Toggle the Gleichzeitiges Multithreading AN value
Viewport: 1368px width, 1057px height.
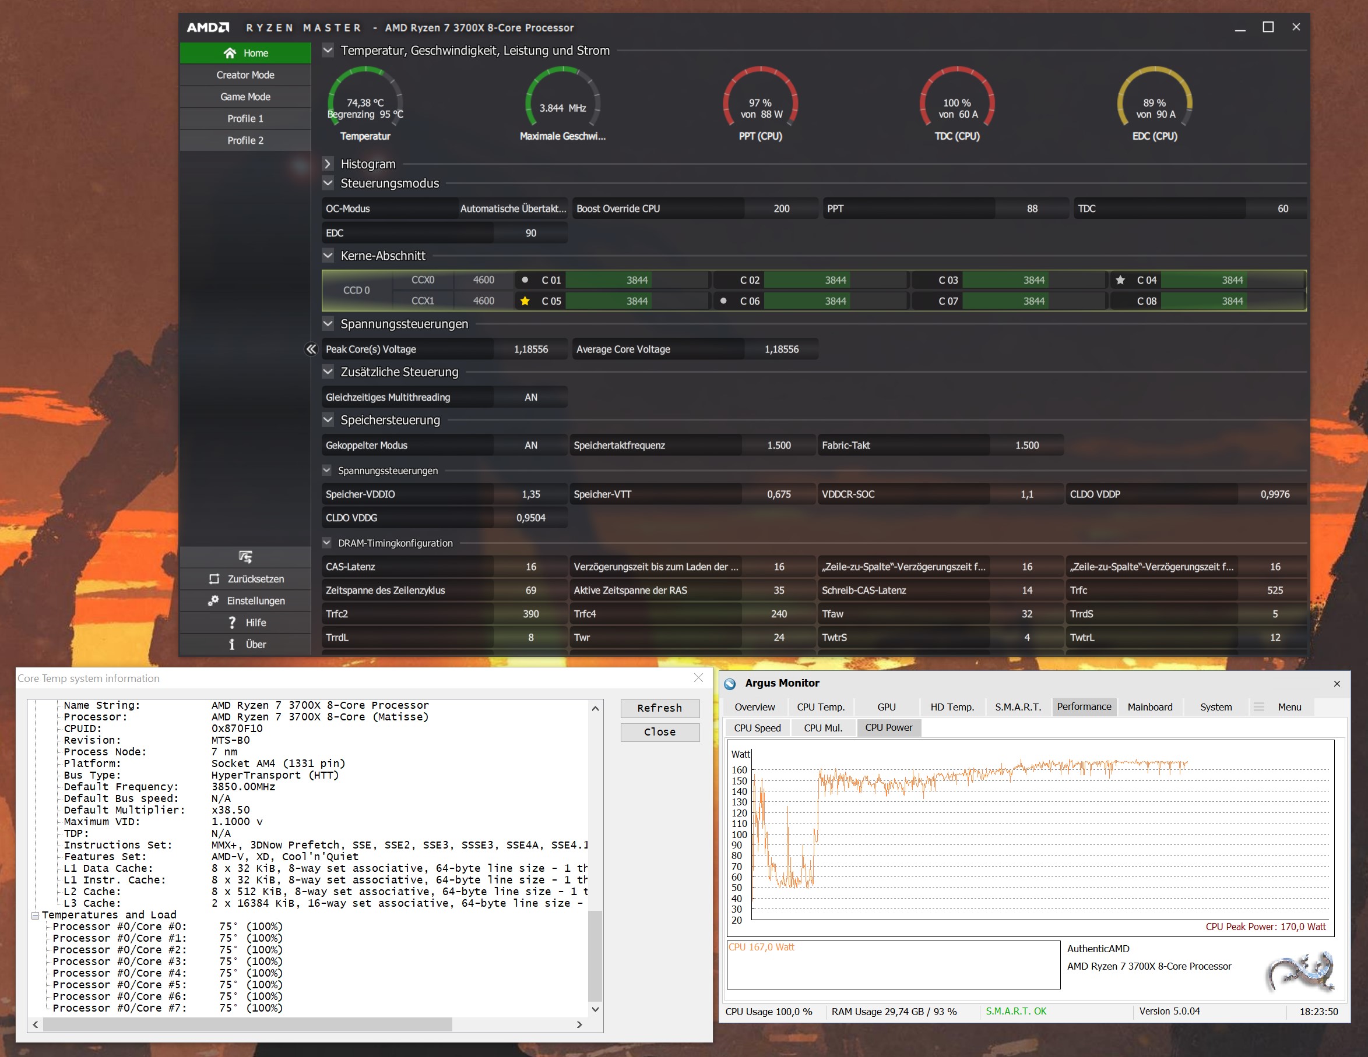[x=530, y=397]
